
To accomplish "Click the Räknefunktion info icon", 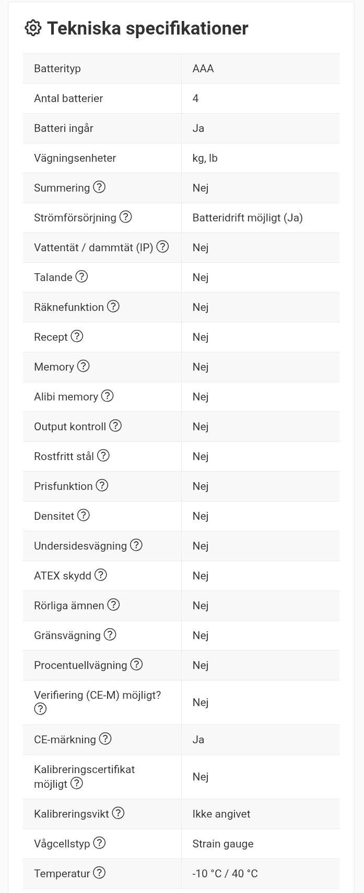I will pyautogui.click(x=113, y=306).
